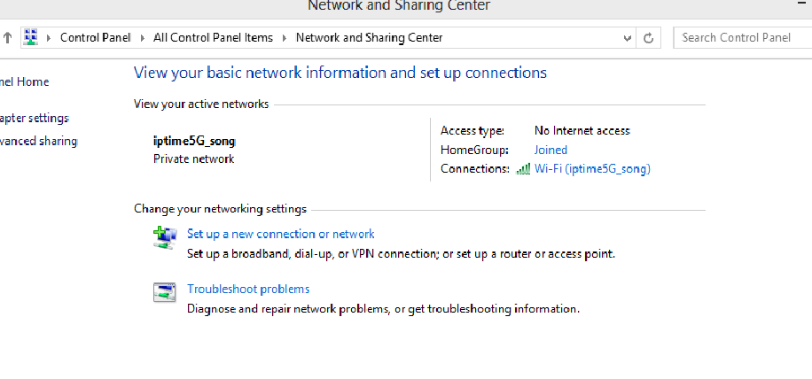Expand the arrow after Control Panel breadcrumb

(x=143, y=38)
